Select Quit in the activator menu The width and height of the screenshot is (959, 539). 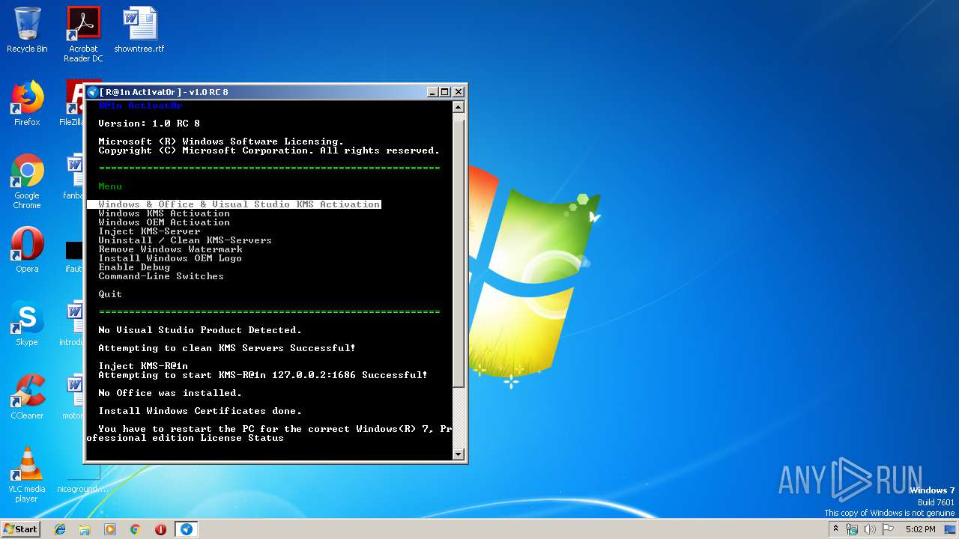tap(110, 294)
